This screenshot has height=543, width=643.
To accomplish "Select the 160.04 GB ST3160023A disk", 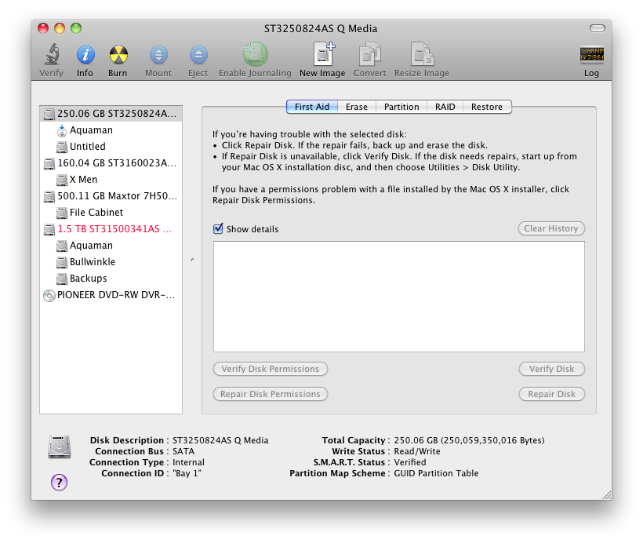I will pos(111,163).
